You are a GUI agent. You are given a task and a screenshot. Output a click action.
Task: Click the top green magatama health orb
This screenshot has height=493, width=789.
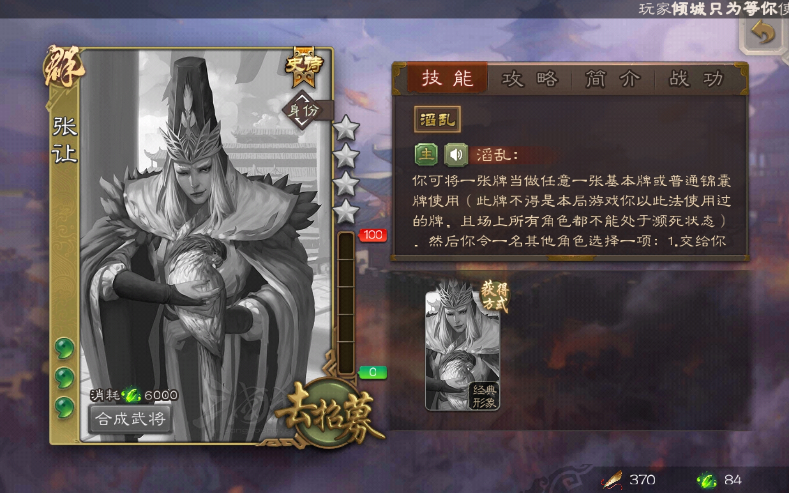click(x=65, y=349)
